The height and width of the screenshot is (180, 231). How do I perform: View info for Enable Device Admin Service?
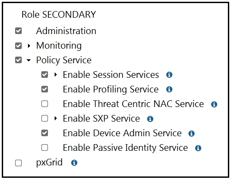pyautogui.click(x=191, y=134)
